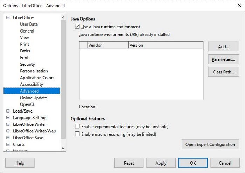This screenshot has height=173, width=245.
Task: Open the Print options page
Action: pos(24,44)
